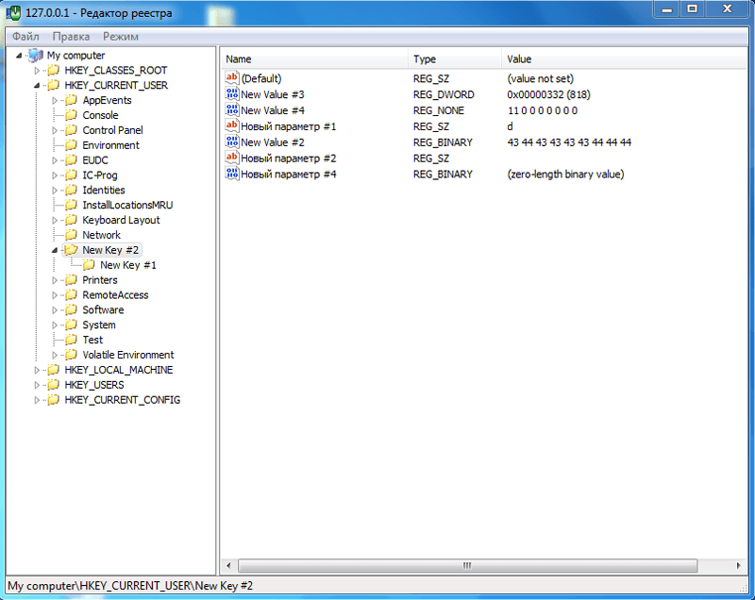Expand the Control Panel node
Screen dimensions: 755x600
coord(55,130)
